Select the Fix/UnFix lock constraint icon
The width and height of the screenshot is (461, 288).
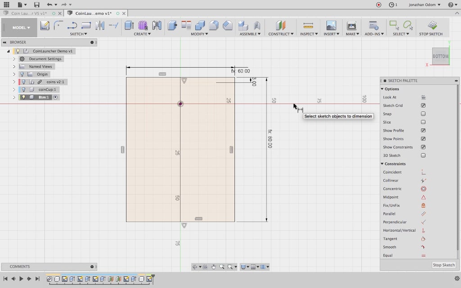[x=423, y=206]
